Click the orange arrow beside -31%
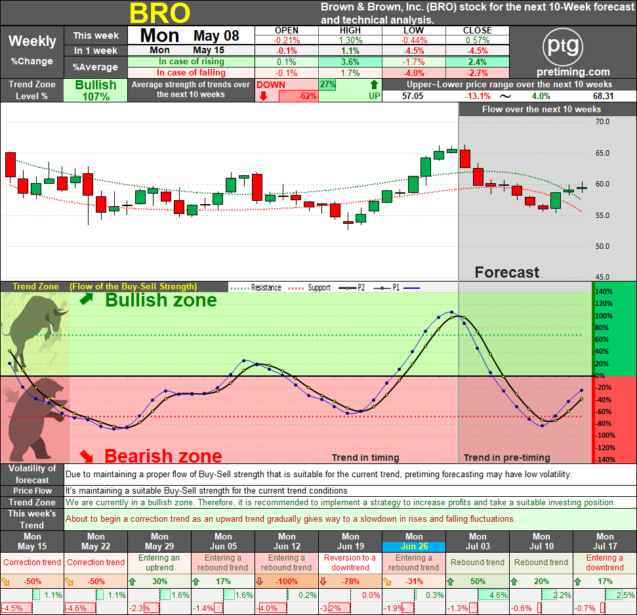 388,582
